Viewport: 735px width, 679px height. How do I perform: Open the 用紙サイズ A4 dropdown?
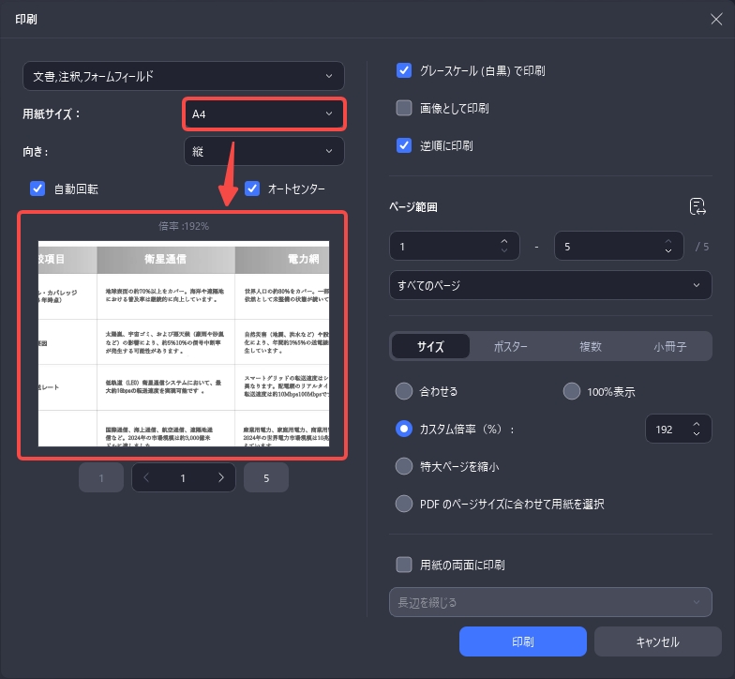(x=264, y=114)
